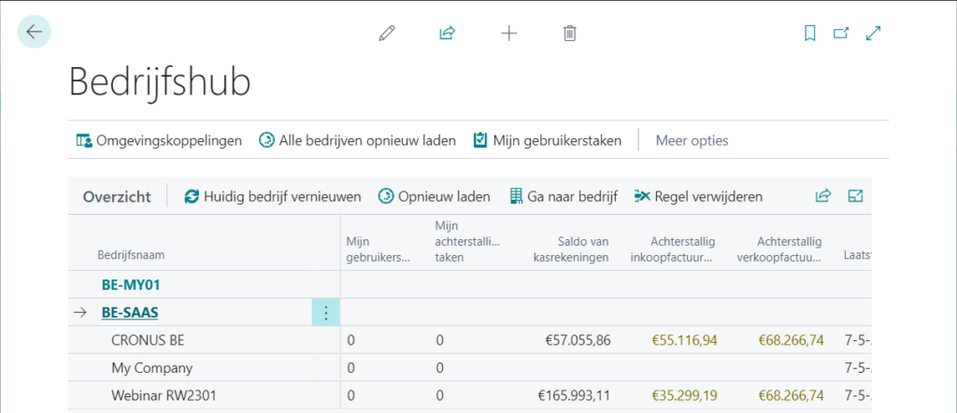
Task: Click Ga naar bedrijf button
Action: [564, 196]
